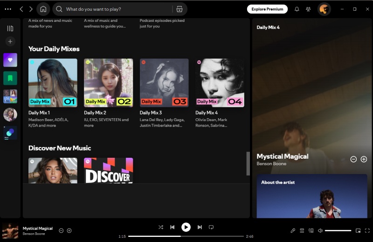Hide this song with panel minus icon
Screen dimensions: 373x242
tap(353, 159)
